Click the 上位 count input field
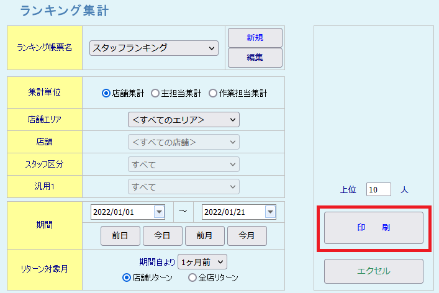The height and width of the screenshot is (293, 439). click(378, 189)
